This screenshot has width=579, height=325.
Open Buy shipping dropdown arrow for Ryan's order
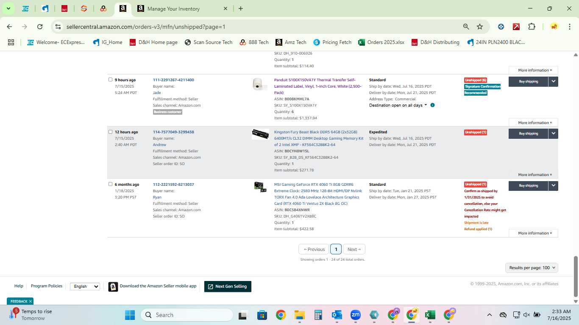[x=553, y=185]
